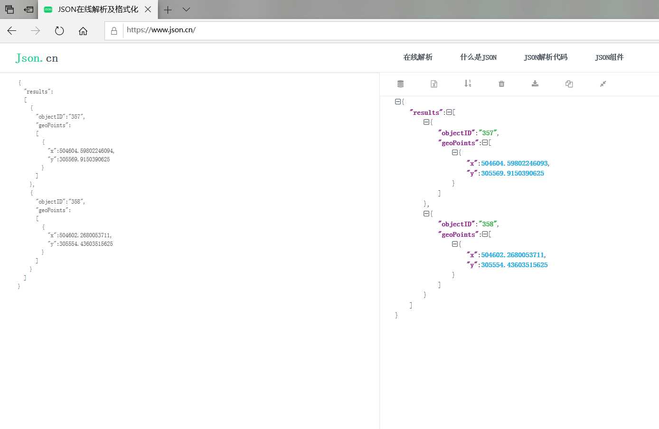659x429 pixels.
Task: Open the browser home page icon
Action: click(83, 31)
